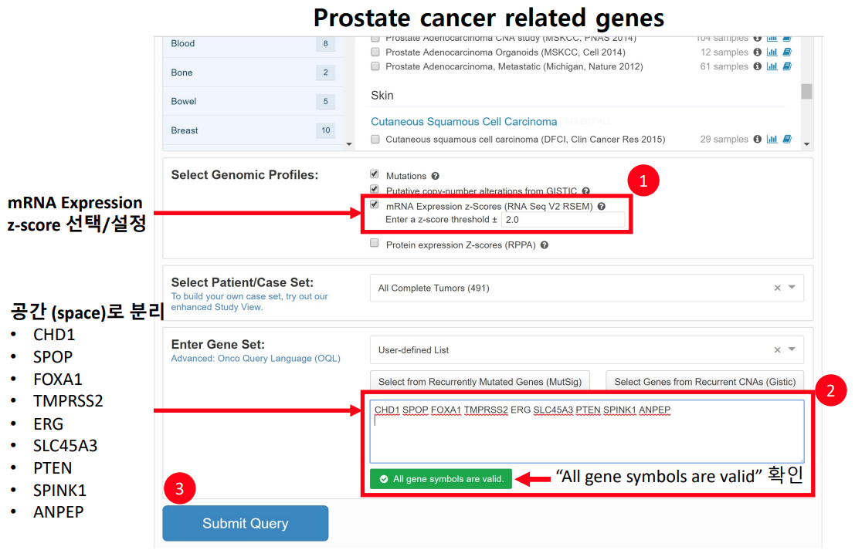Uncheck the Mutations checkbox
Screen dimensions: 855x550
(375, 175)
